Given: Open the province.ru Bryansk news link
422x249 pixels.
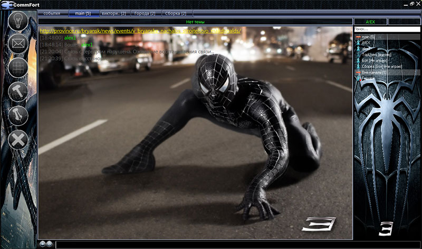Looking at the screenshot, I should tap(140, 31).
